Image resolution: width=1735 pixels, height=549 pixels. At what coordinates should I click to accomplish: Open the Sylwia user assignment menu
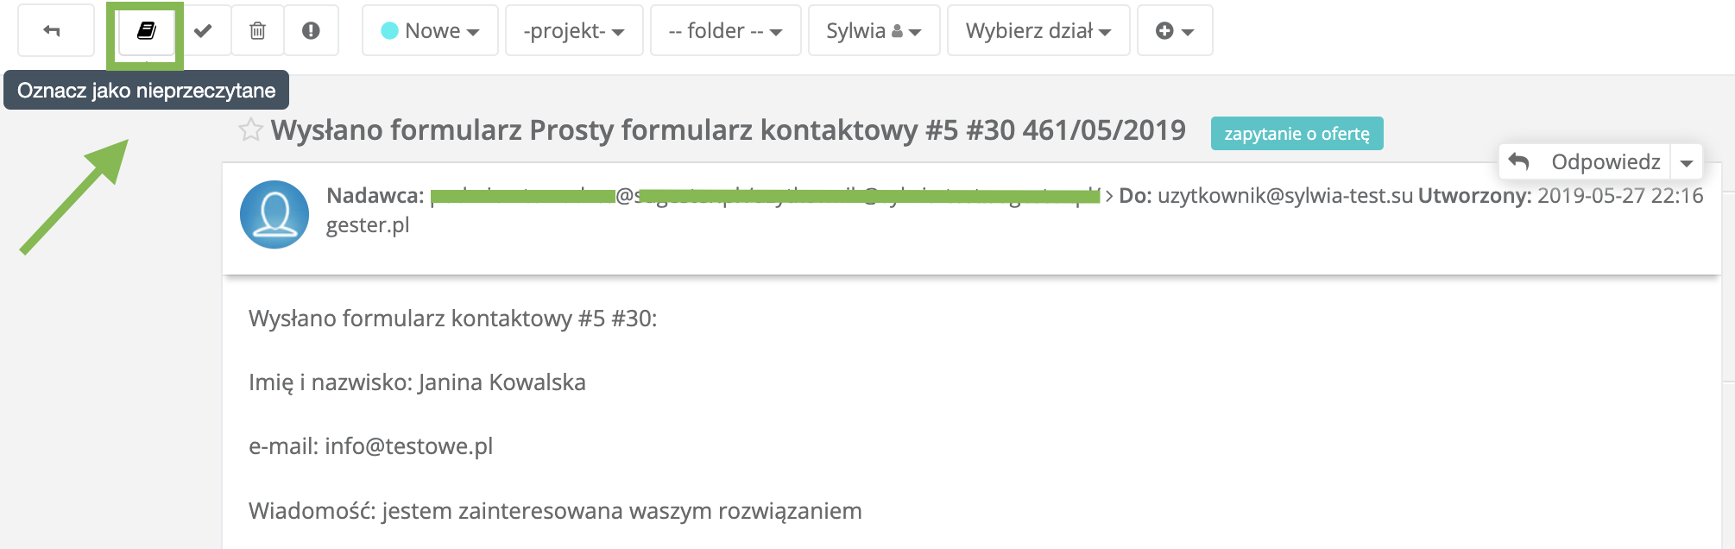point(874,31)
